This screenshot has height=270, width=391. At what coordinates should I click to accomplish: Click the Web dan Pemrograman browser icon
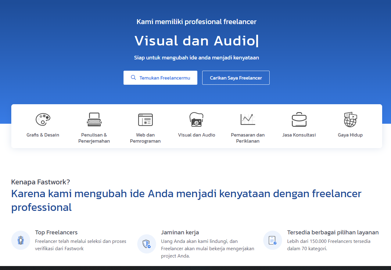pyautogui.click(x=145, y=119)
